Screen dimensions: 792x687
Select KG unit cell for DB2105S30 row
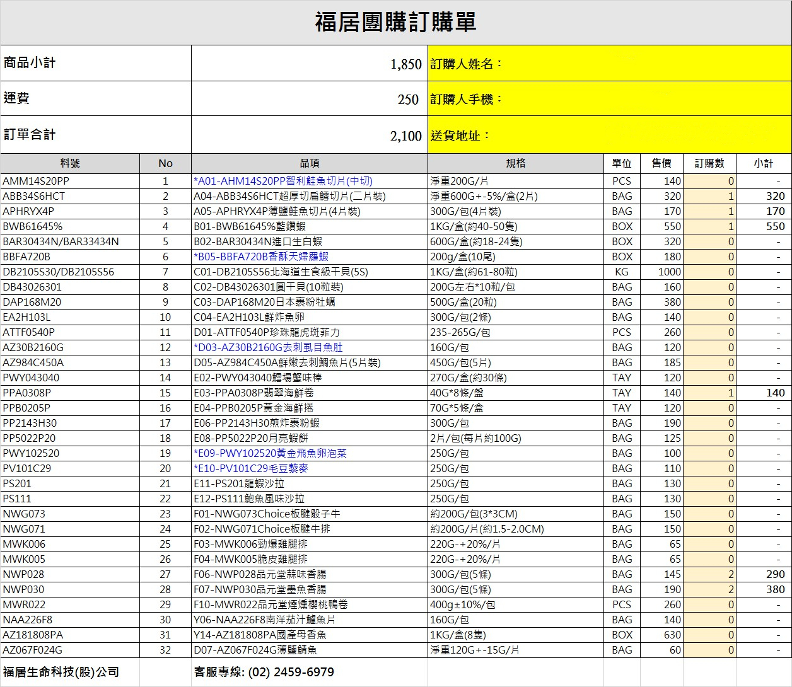click(622, 272)
